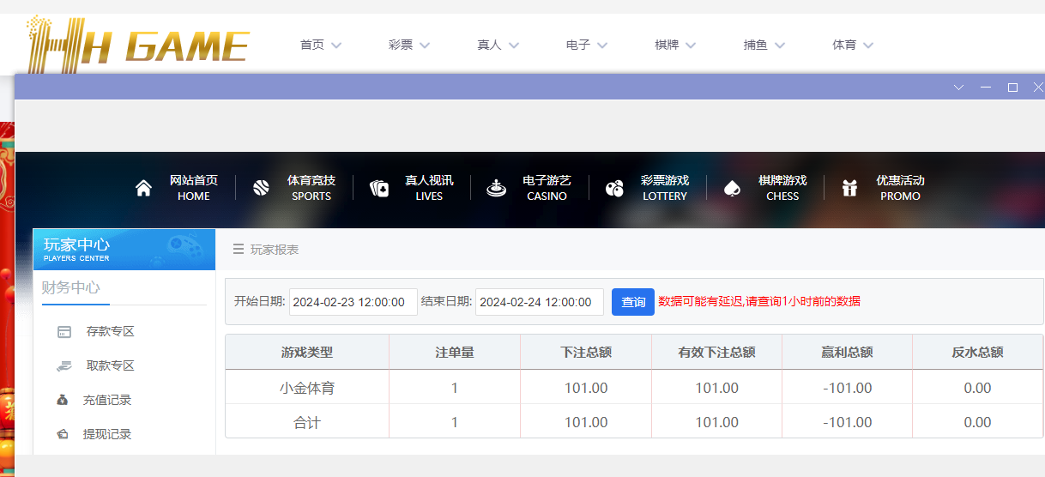This screenshot has width=1045, height=477.
Task: Click the basketball icon for 体育竞技 Sports
Action: [x=262, y=189]
